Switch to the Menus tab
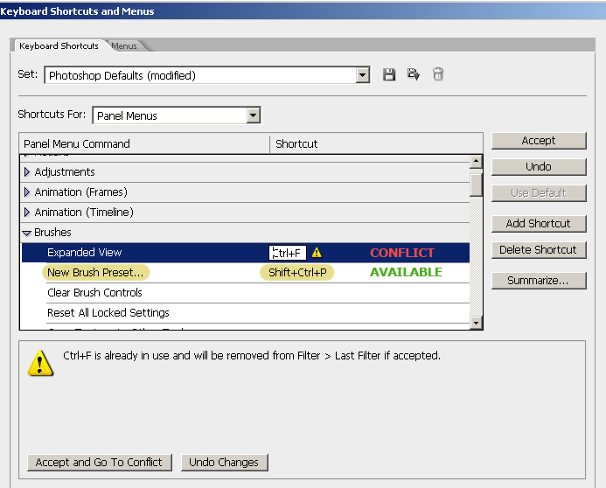 124,45
